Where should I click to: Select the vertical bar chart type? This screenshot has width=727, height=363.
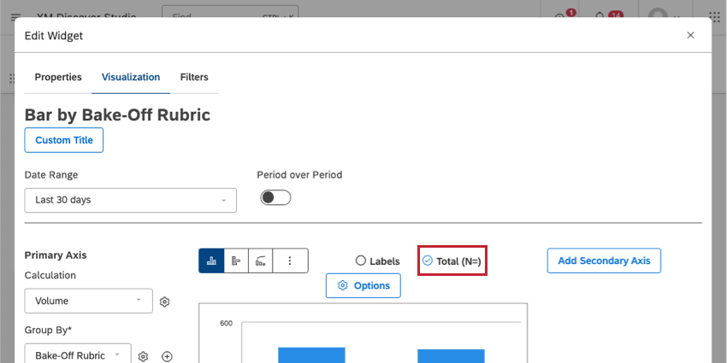[x=211, y=261]
